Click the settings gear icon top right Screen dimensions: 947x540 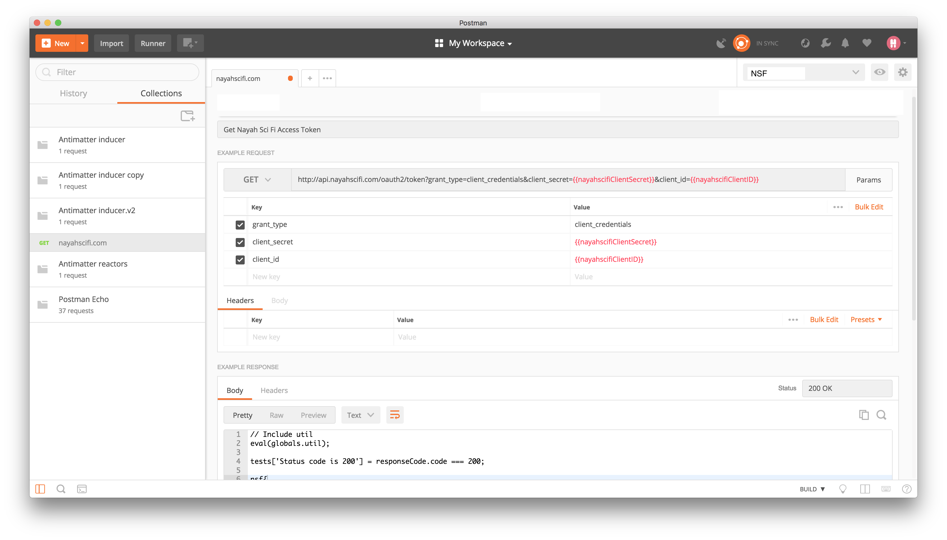pos(903,72)
